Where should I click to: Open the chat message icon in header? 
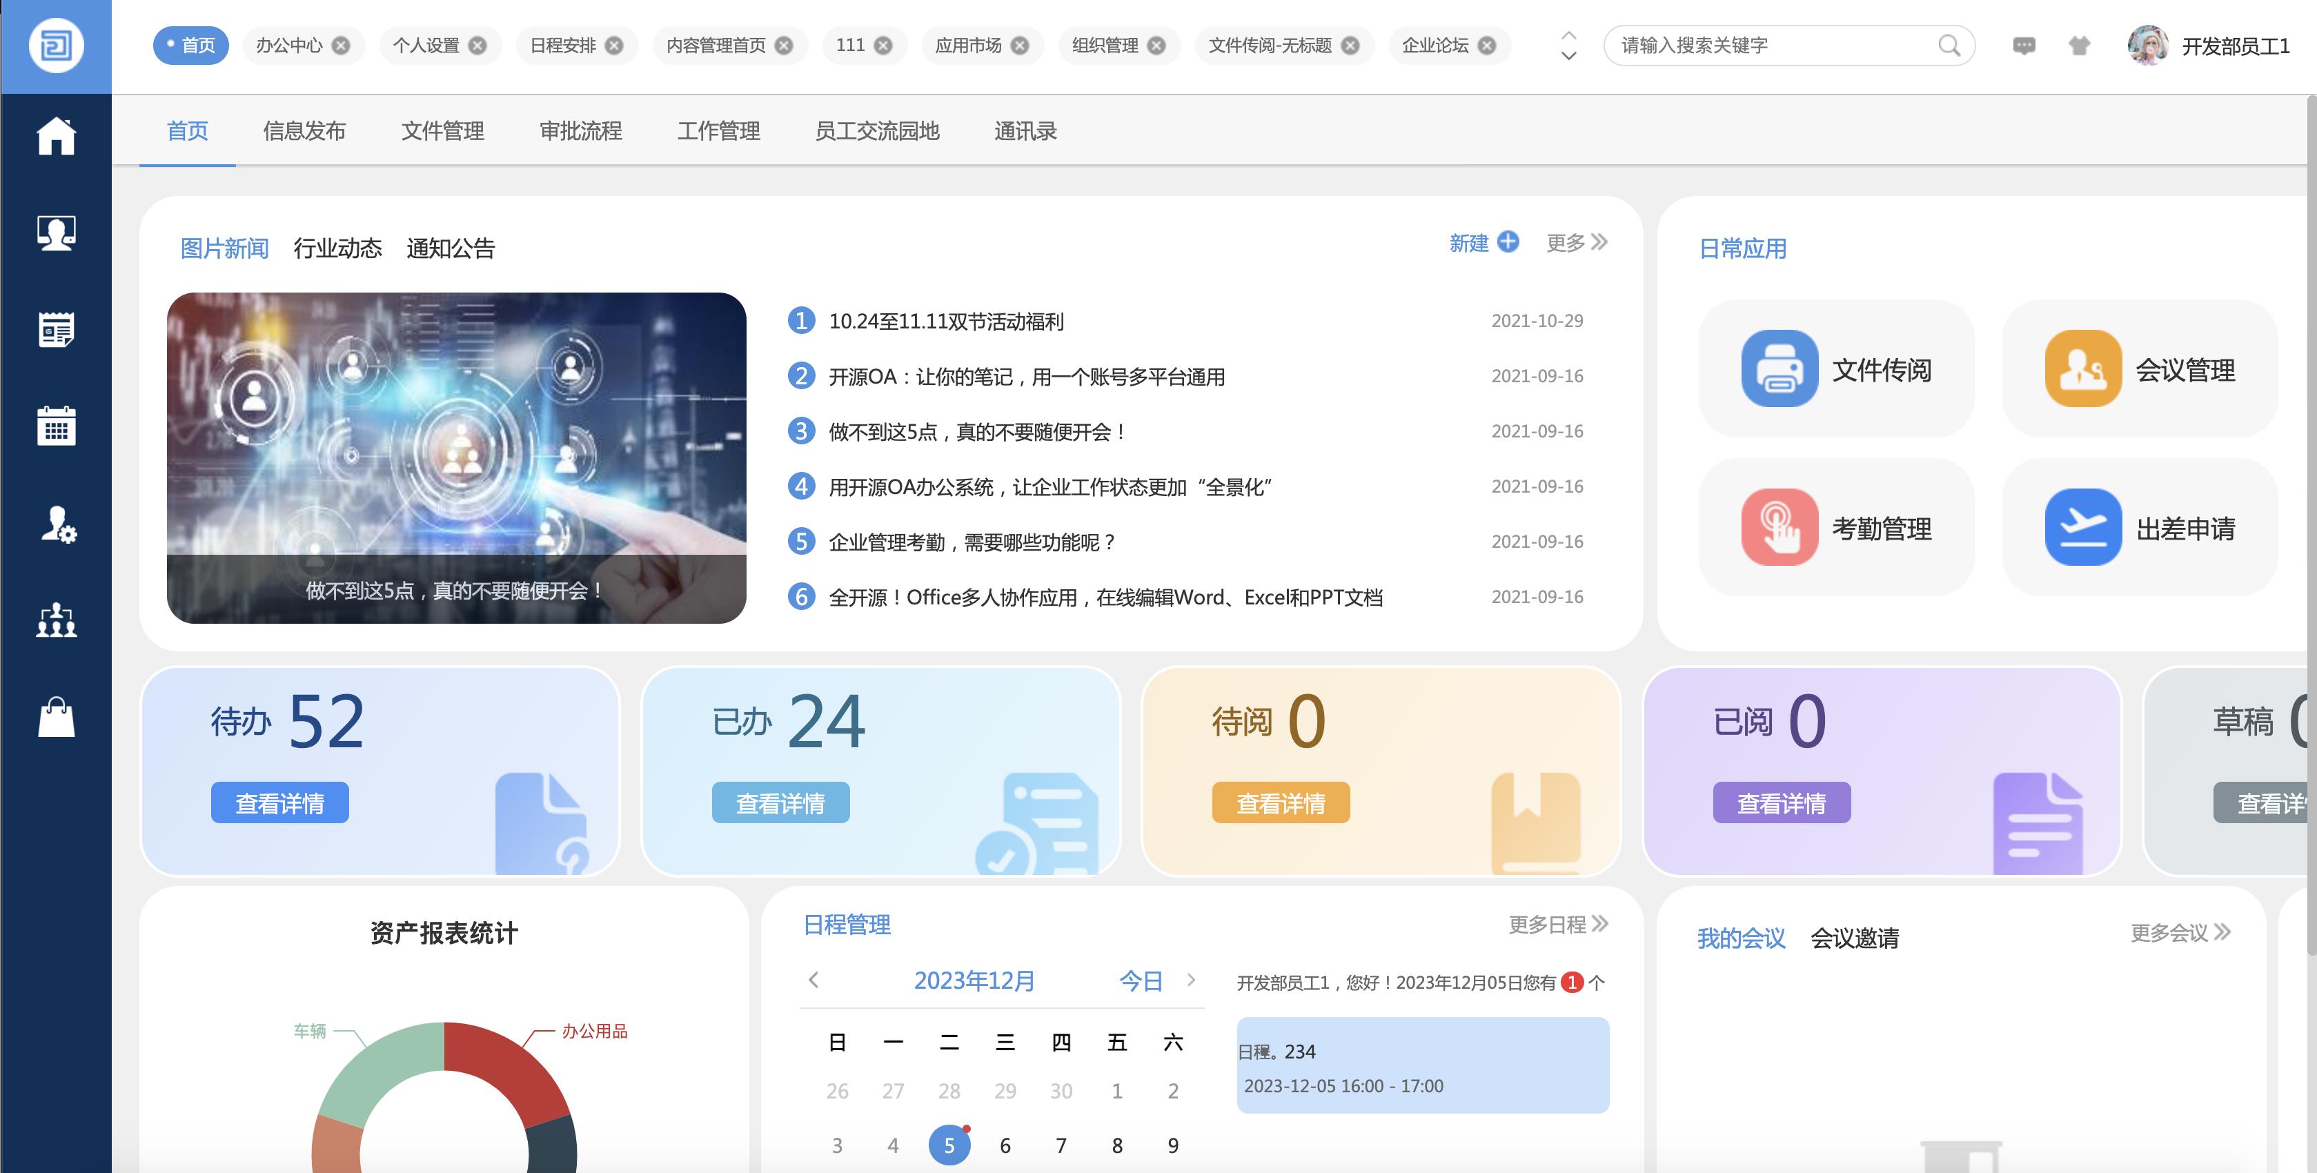coord(2024,45)
